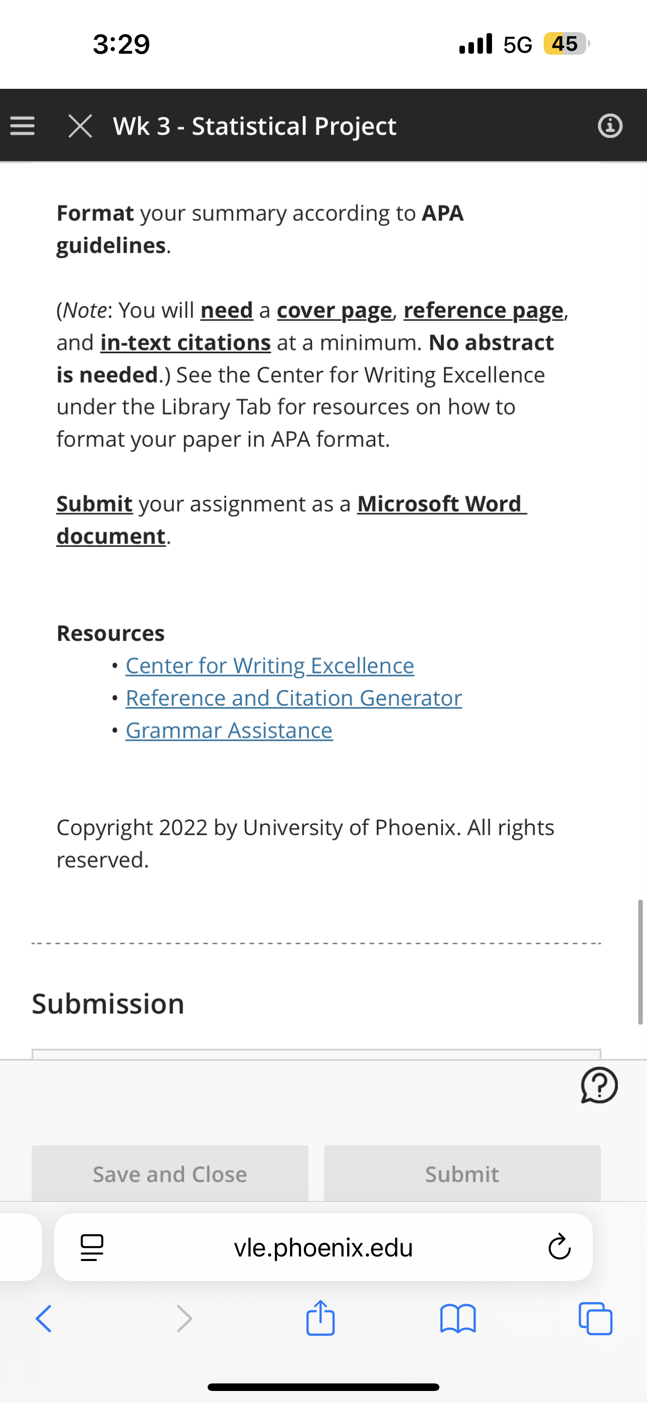Tap the Submission box field
The height and width of the screenshot is (1403, 647).
click(316, 1054)
